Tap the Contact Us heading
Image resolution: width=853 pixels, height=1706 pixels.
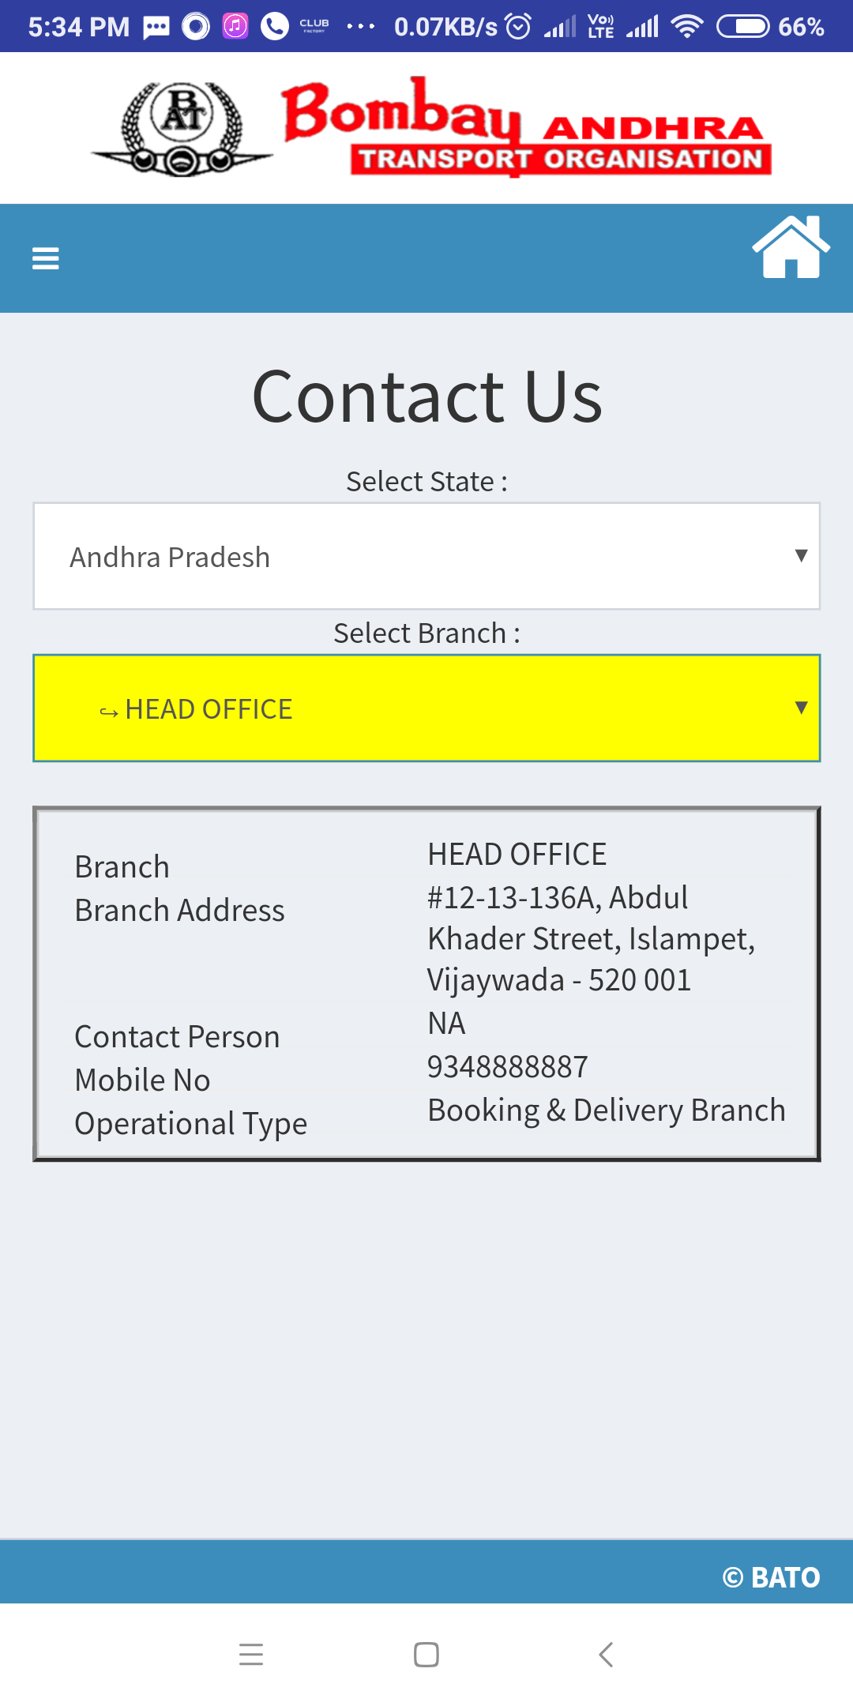coord(426,396)
